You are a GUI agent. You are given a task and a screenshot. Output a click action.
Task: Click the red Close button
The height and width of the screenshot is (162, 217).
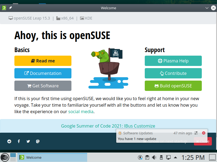203,141
